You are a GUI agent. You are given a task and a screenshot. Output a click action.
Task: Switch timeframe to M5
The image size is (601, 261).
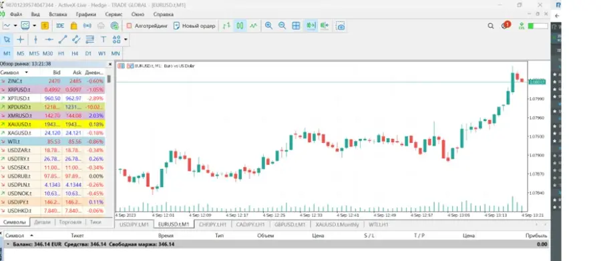pos(20,53)
